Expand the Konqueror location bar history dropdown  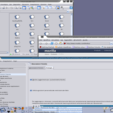(x=68, y=11)
